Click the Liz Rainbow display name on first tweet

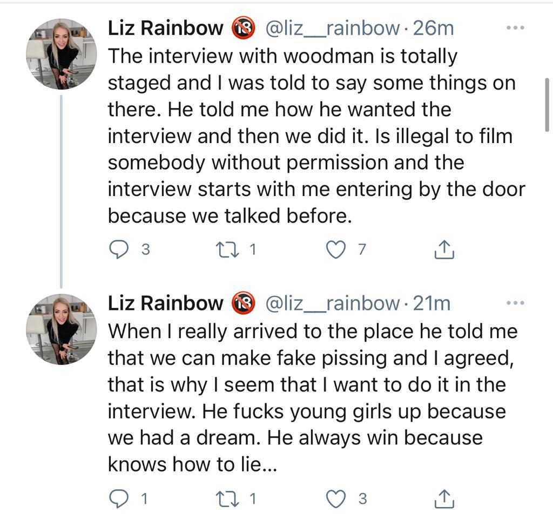pos(165,28)
